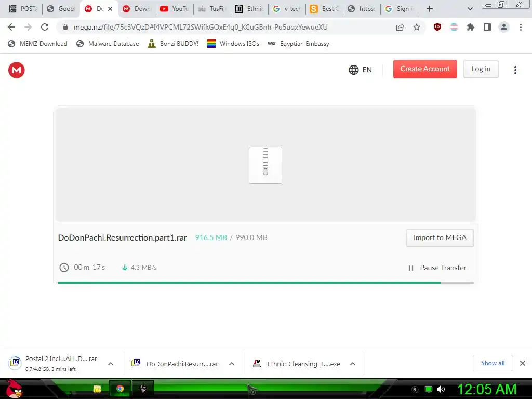The height and width of the screenshot is (399, 532).
Task: Share this page via address bar icon
Action: click(400, 27)
